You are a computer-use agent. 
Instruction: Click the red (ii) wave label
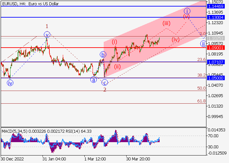point(117,67)
